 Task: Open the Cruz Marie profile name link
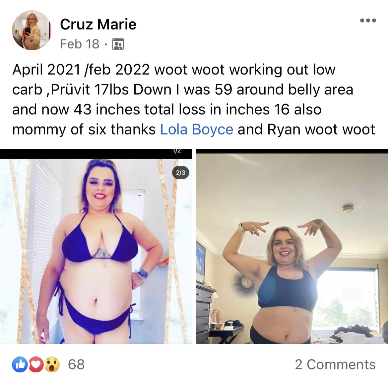pos(98,24)
